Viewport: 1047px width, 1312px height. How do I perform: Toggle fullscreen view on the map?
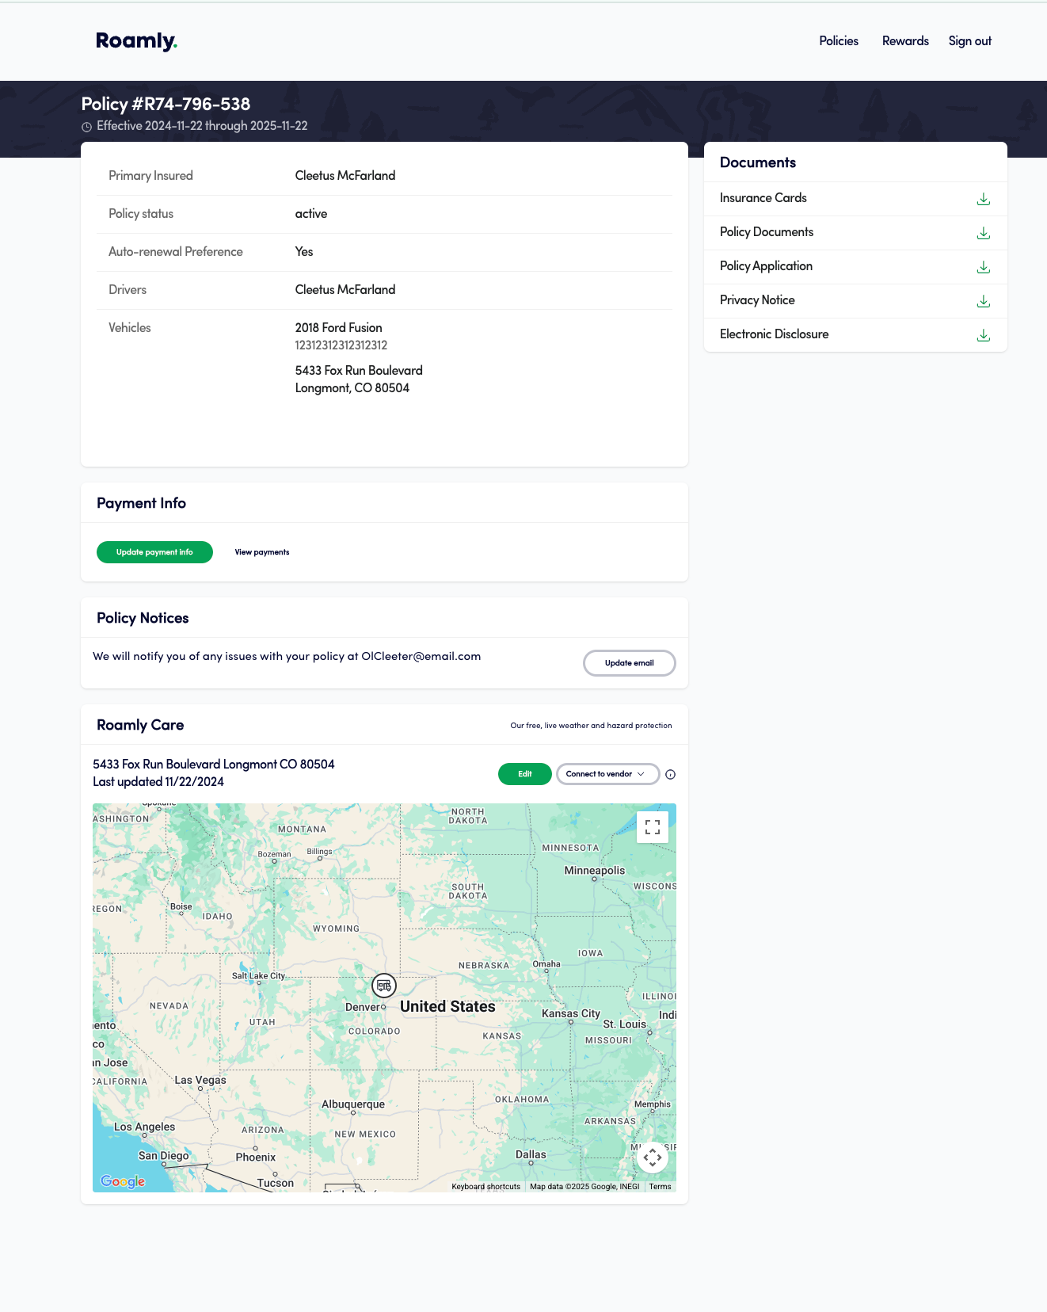[x=653, y=827]
